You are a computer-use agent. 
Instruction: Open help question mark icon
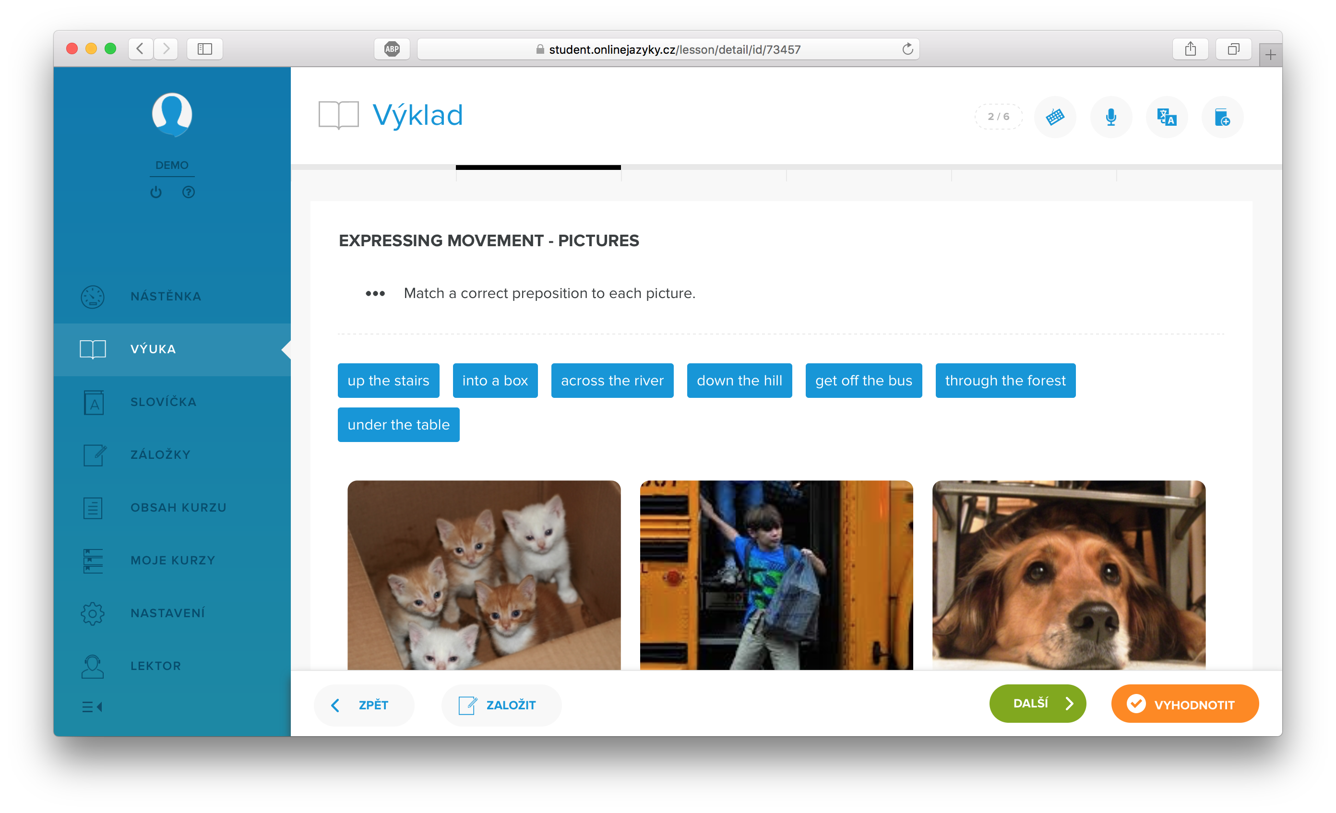coord(188,192)
